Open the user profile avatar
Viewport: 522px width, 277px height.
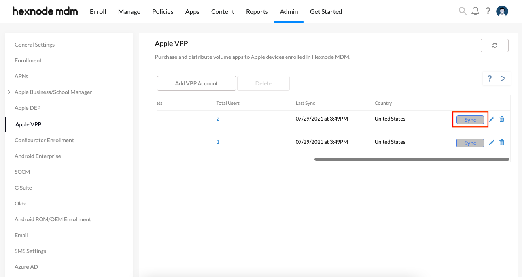pos(502,11)
